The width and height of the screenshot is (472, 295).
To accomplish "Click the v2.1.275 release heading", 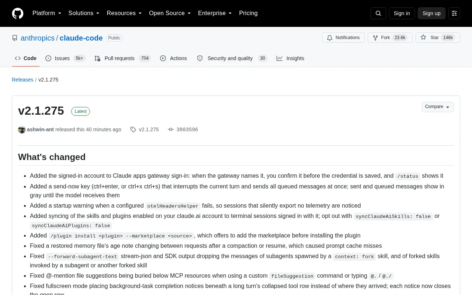I will (x=41, y=111).
